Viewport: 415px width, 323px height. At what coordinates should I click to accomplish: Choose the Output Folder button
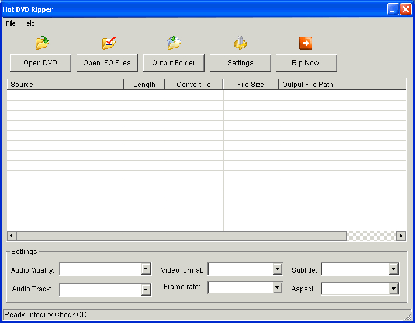174,63
